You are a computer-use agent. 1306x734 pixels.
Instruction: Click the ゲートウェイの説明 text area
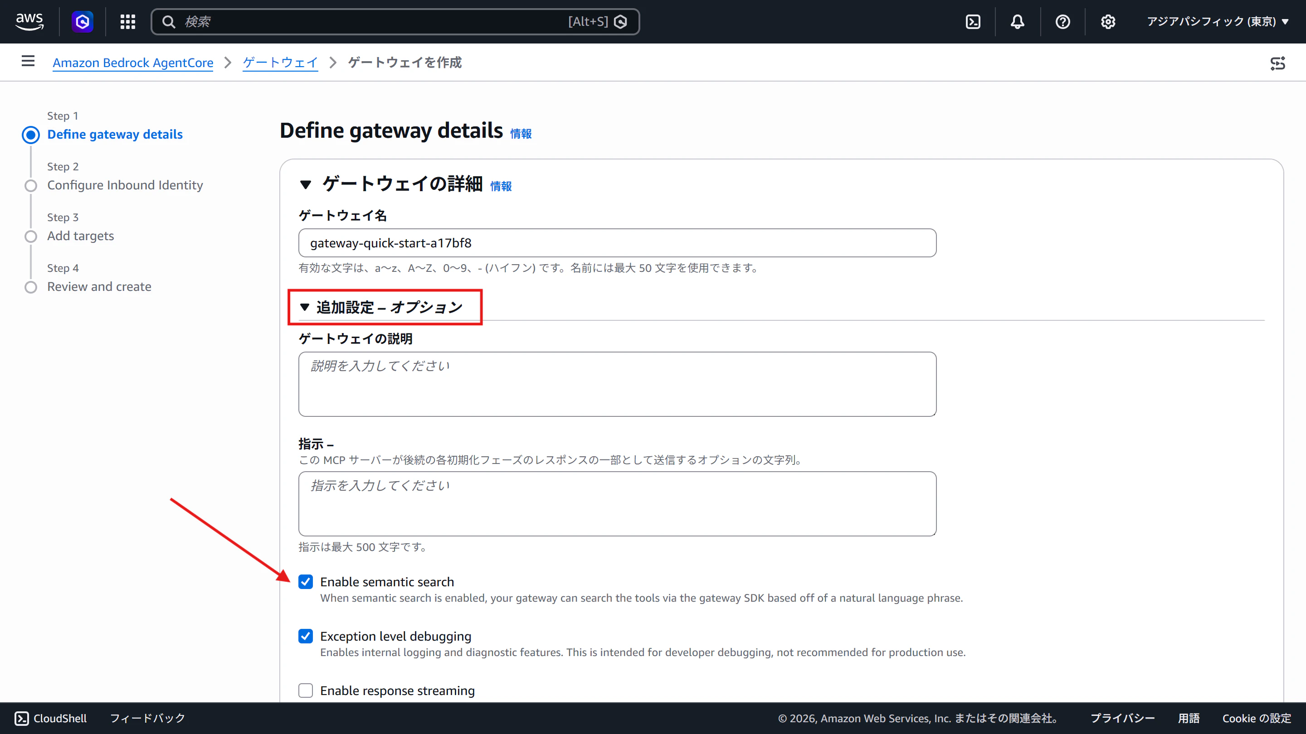(x=617, y=384)
